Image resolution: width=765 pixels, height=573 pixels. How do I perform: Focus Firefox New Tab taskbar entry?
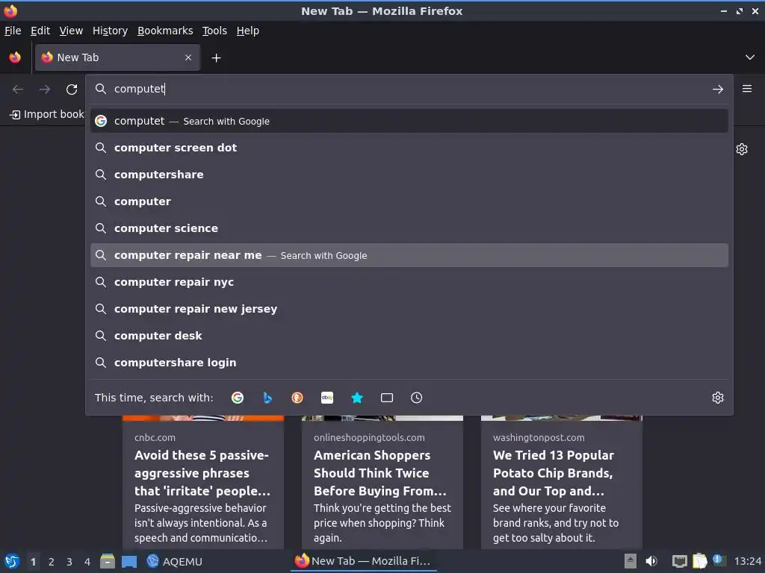(364, 561)
